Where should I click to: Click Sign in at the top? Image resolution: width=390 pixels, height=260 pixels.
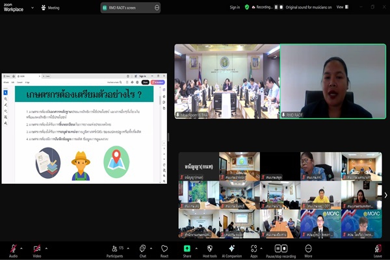(235, 7)
